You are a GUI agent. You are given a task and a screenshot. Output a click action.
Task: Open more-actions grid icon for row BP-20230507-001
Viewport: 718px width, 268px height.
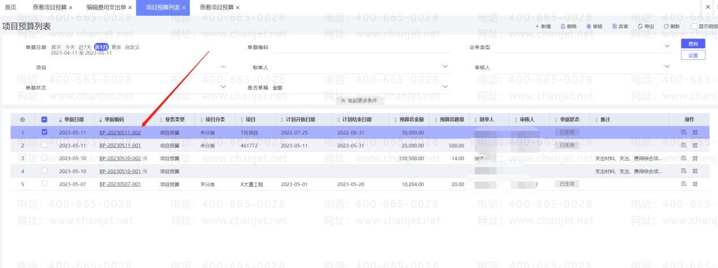pyautogui.click(x=695, y=184)
